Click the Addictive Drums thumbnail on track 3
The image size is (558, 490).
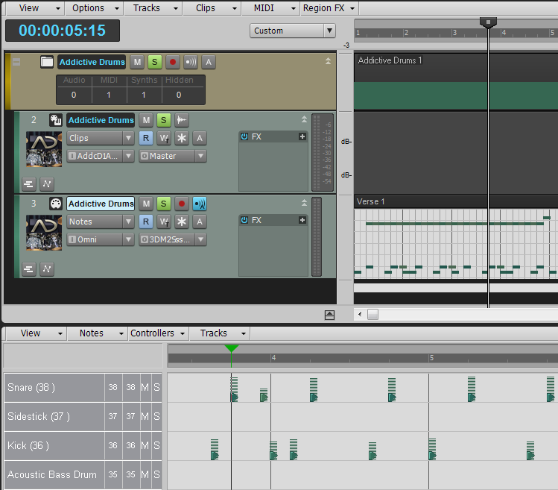coord(44,233)
